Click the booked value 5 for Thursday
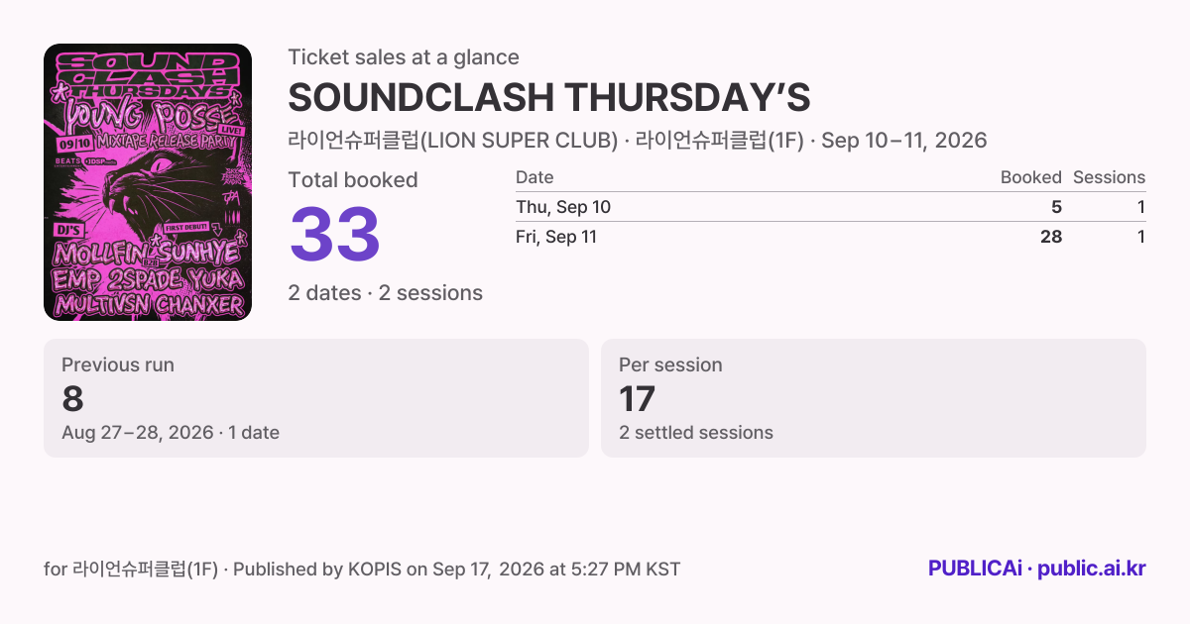The width and height of the screenshot is (1190, 624). (x=1056, y=207)
